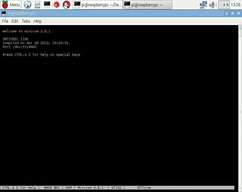
Task: Open the volume speaker control
Action: [212, 5]
